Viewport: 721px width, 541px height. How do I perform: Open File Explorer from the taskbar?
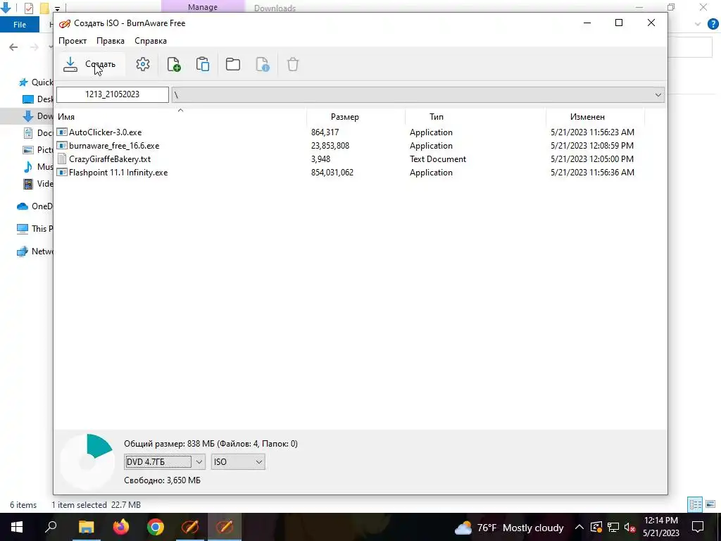tap(86, 527)
